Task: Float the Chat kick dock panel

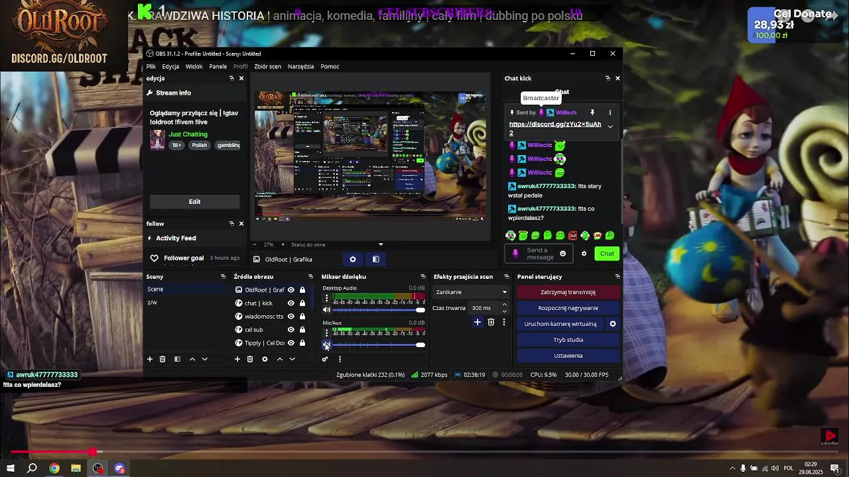Action: pyautogui.click(x=608, y=78)
